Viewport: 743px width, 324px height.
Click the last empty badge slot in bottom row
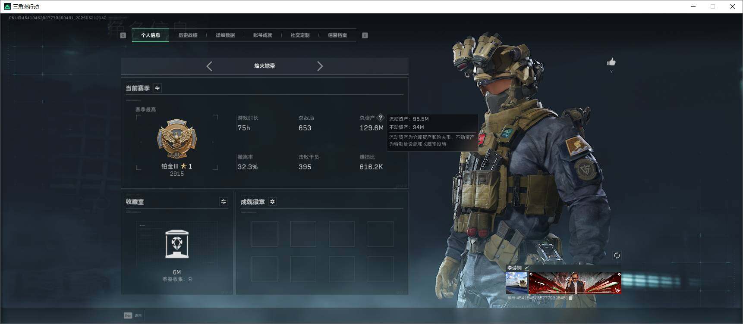click(381, 269)
